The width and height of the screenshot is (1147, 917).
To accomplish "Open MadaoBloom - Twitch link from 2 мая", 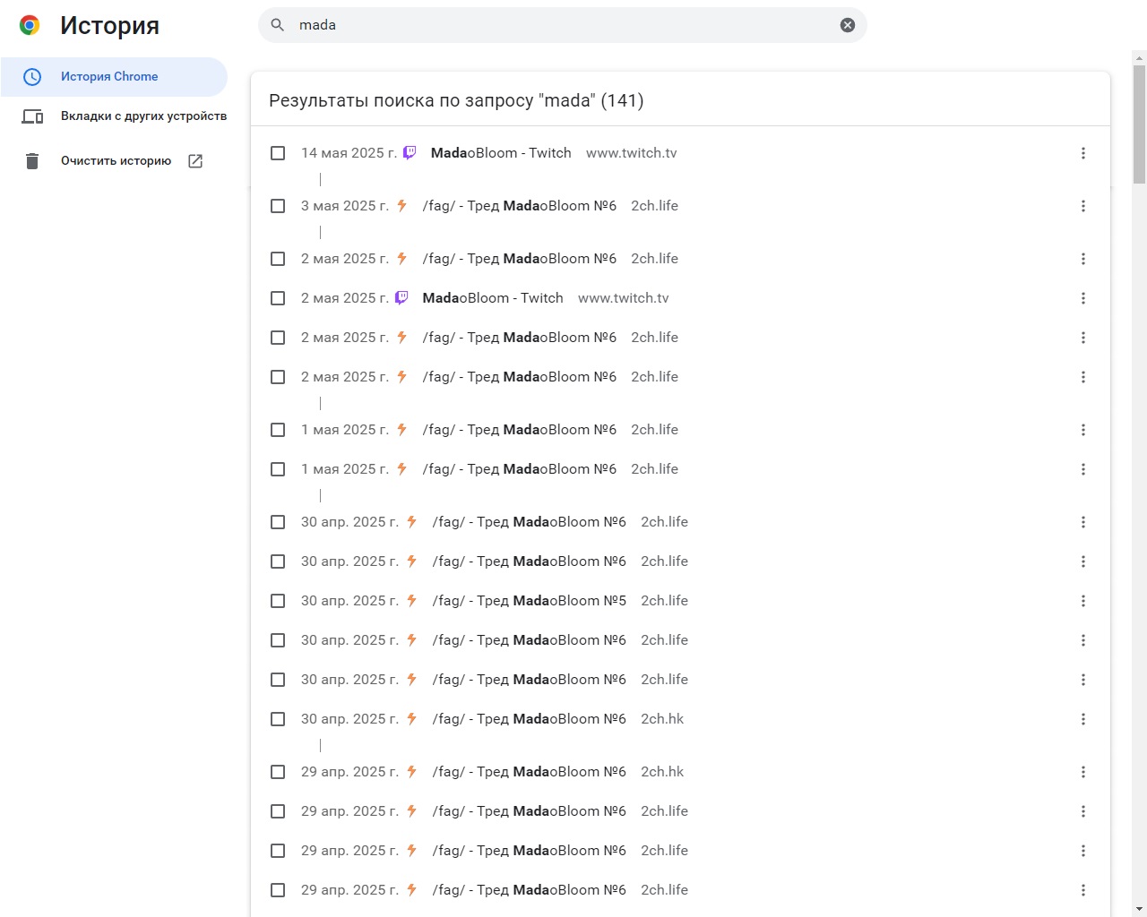I will coord(493,298).
